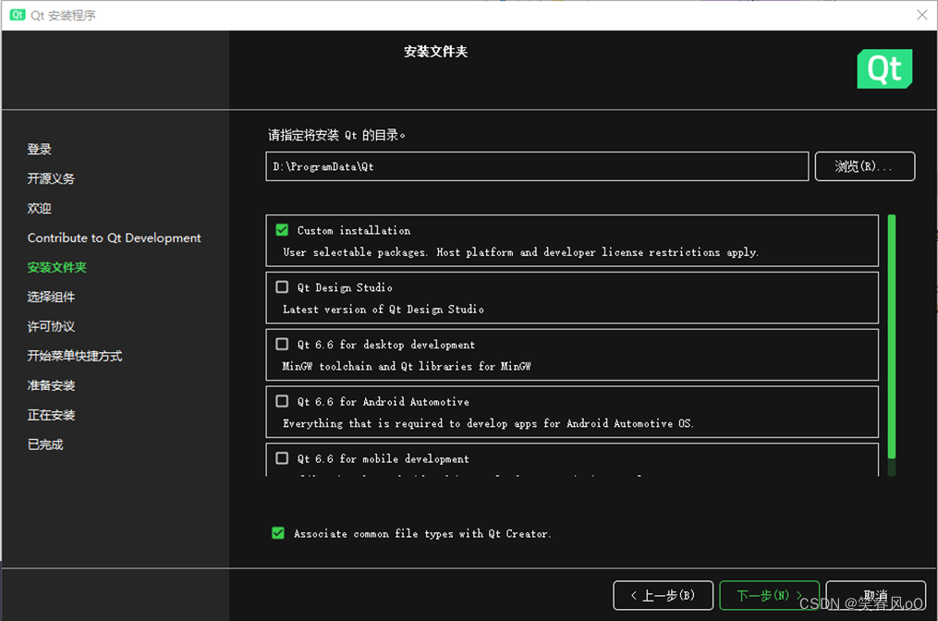Screen dimensions: 938x621
Task: Click the install directory path field
Action: pyautogui.click(x=537, y=166)
